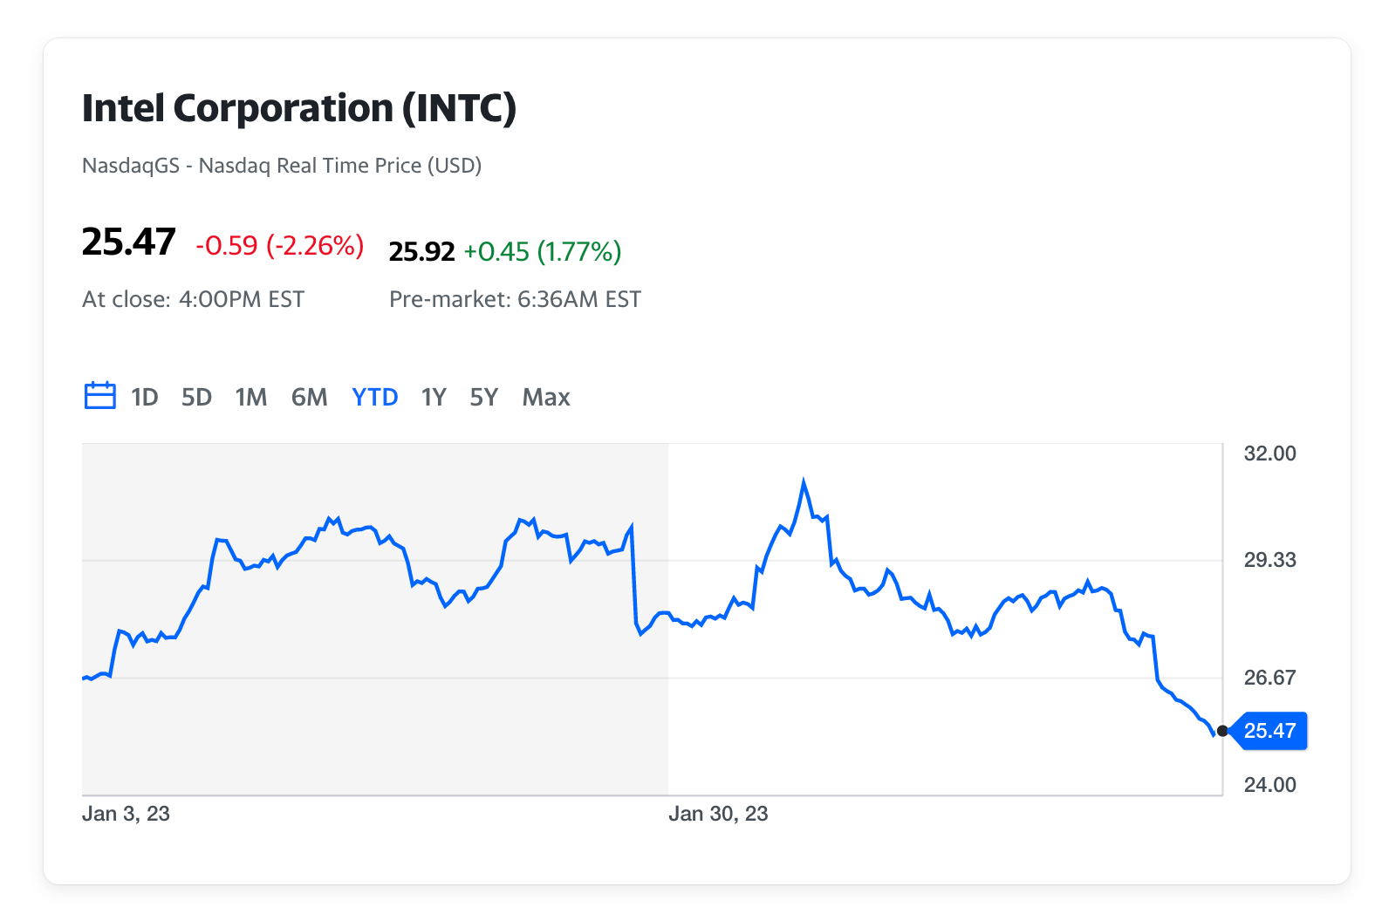
Task: Open the calendar date range icon
Action: click(x=99, y=396)
